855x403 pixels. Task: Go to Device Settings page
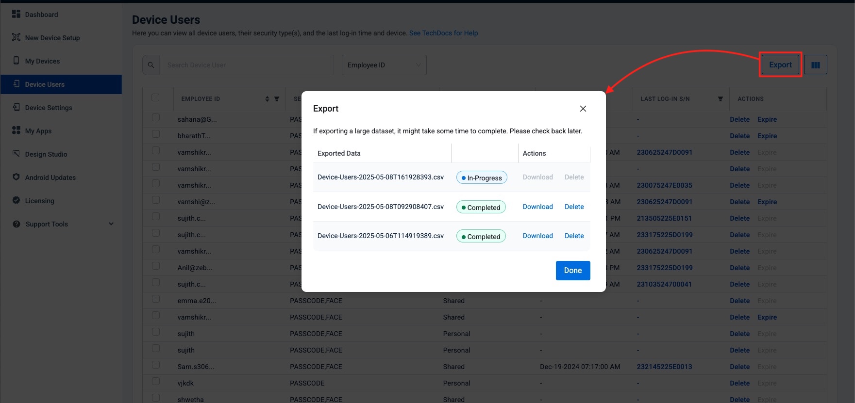pyautogui.click(x=48, y=108)
